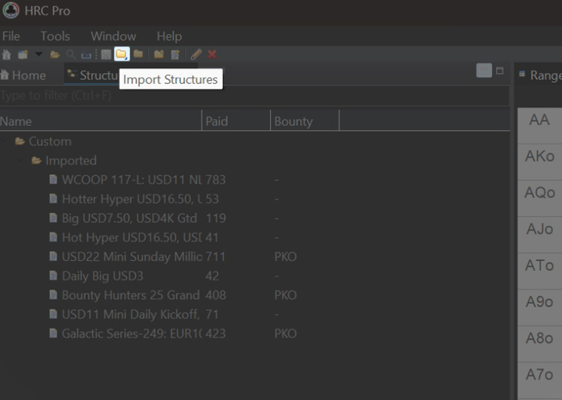
Task: Collapse the Imported folder node
Action: point(22,160)
